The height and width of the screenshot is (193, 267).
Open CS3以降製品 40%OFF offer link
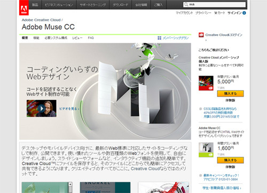222,113
